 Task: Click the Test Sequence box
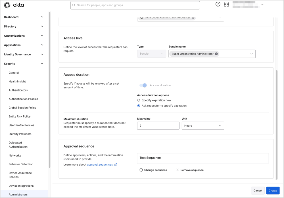coord(203,158)
